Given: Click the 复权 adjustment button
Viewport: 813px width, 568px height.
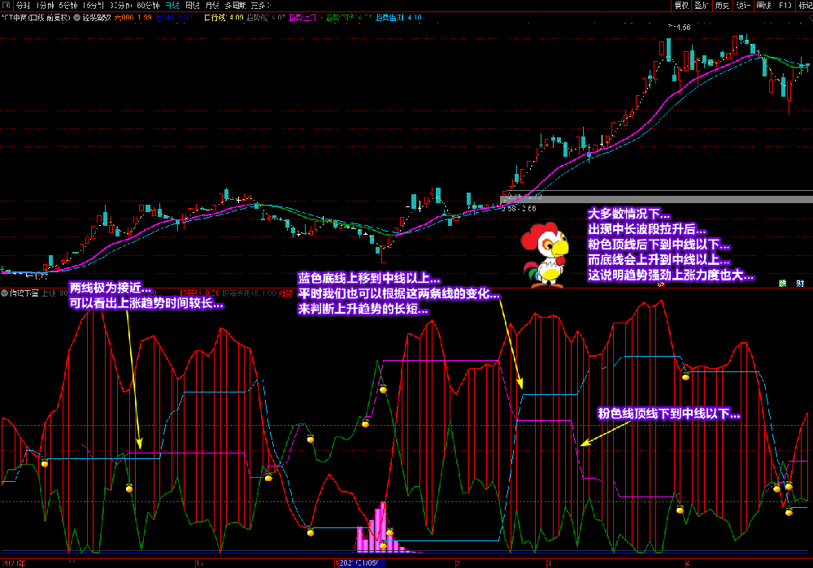Looking at the screenshot, I should (680, 5).
